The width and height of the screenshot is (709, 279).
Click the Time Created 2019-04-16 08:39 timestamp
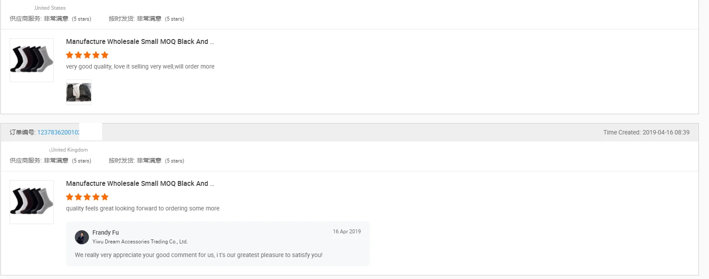[x=647, y=132]
